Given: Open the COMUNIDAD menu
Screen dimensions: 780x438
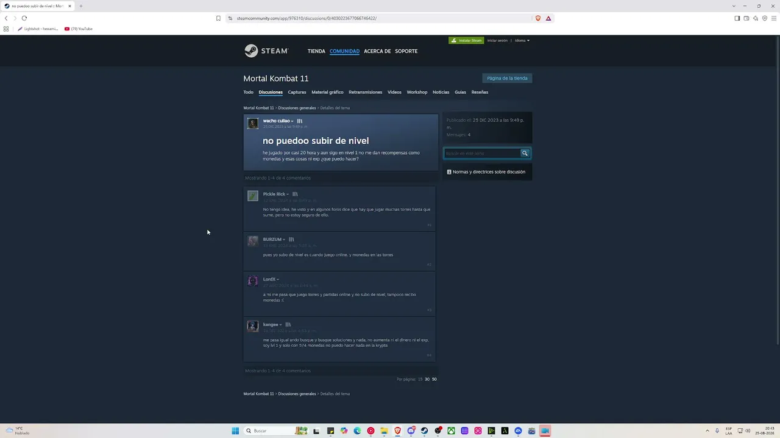Looking at the screenshot, I should (x=344, y=51).
